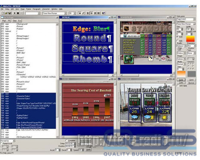Open the Sharpness Blur dropdown
Image resolution: width=200 pixels, height=160 pixels.
[x=195, y=46]
